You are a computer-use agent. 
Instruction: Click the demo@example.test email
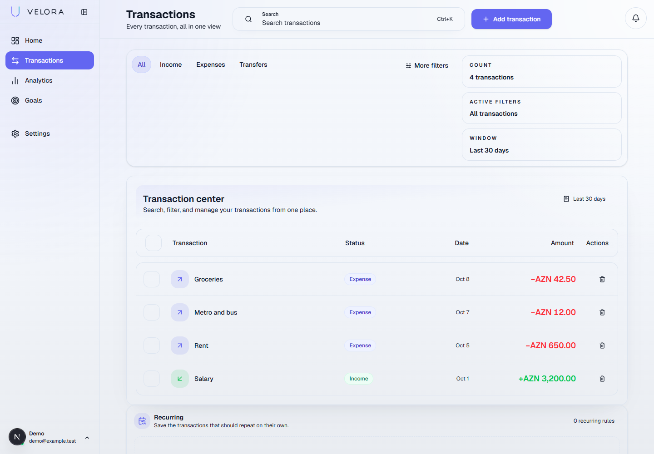[53, 441]
